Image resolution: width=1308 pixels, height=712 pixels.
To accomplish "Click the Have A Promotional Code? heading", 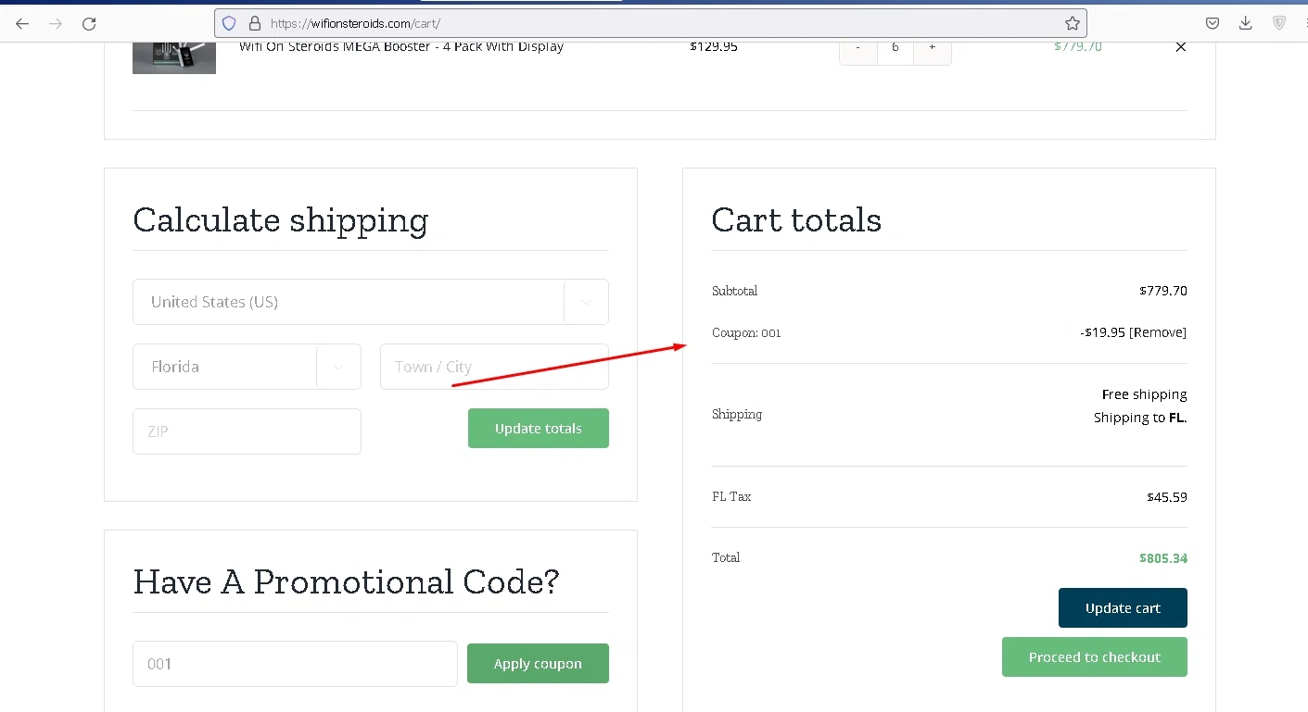I will click(347, 582).
